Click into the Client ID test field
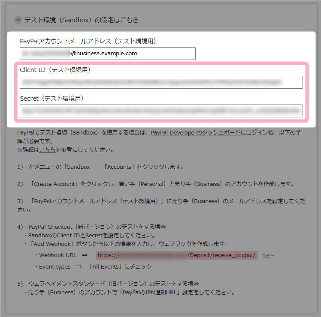321x317 pixels. coord(161,82)
